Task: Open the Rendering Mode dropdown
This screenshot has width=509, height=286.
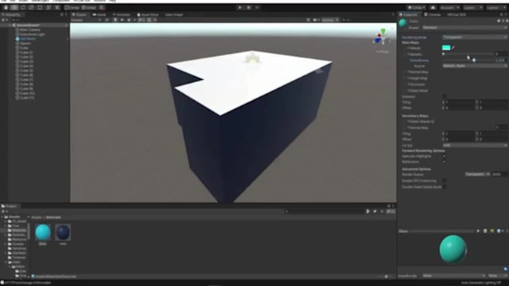Action: pyautogui.click(x=475, y=37)
